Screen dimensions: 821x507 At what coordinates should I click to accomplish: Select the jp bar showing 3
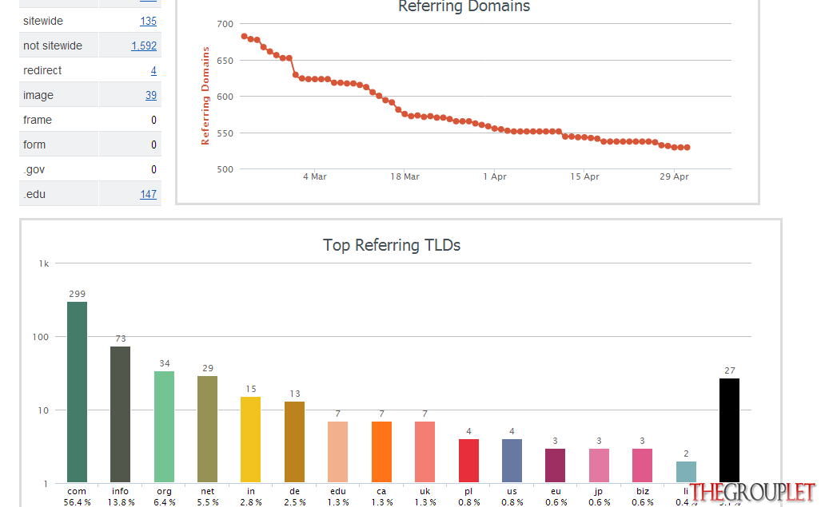tap(599, 465)
